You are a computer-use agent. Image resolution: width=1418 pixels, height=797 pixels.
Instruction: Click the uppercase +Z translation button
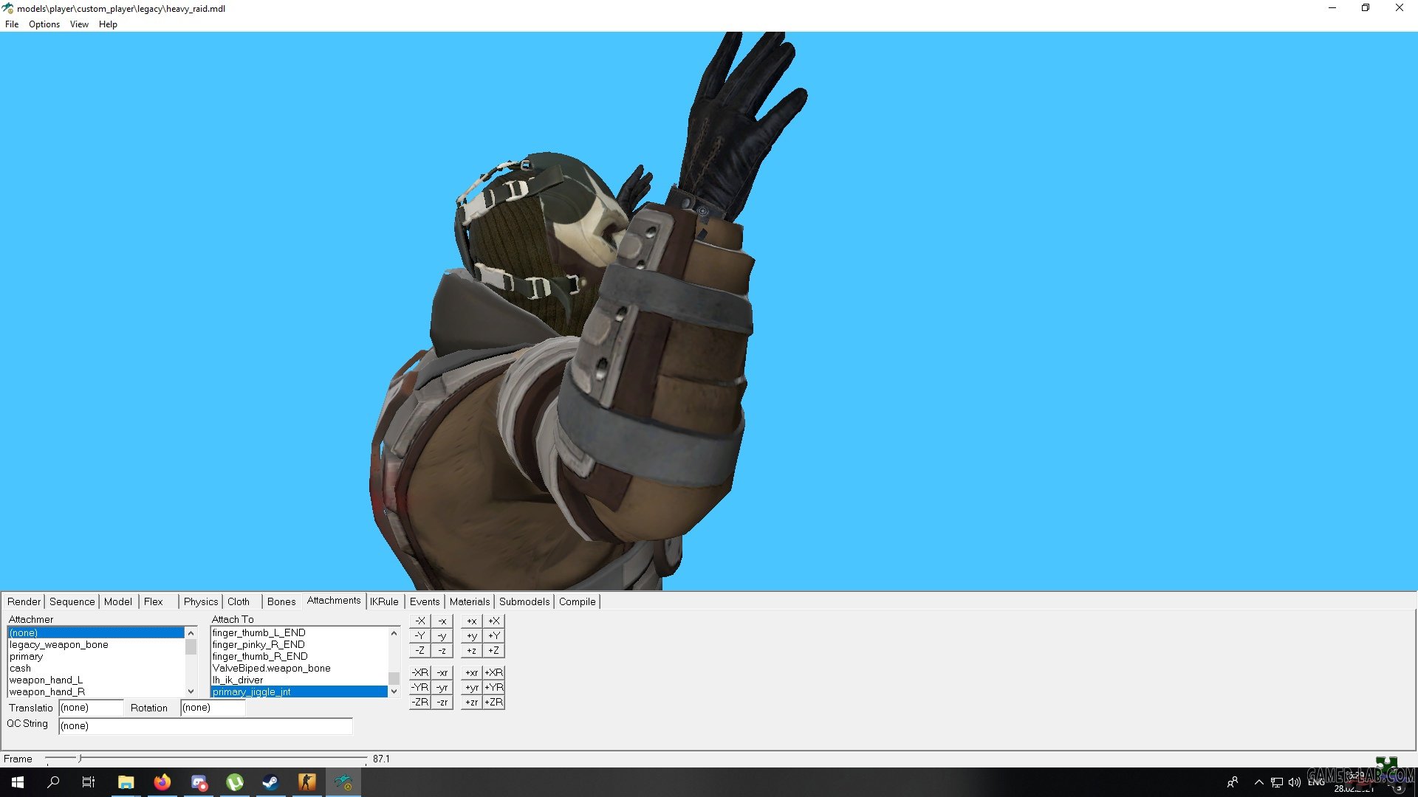[494, 651]
